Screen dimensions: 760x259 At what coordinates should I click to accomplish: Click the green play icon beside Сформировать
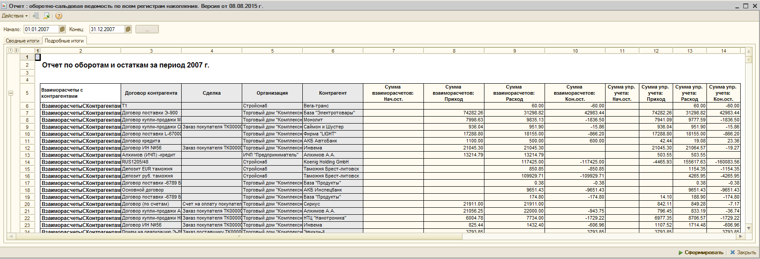681,252
